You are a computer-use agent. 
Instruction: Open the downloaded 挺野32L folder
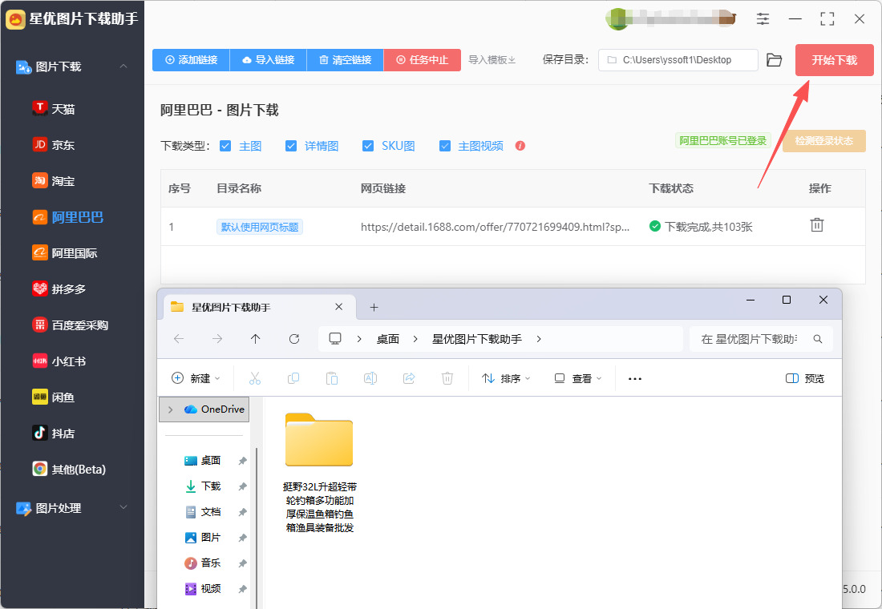[x=319, y=441]
